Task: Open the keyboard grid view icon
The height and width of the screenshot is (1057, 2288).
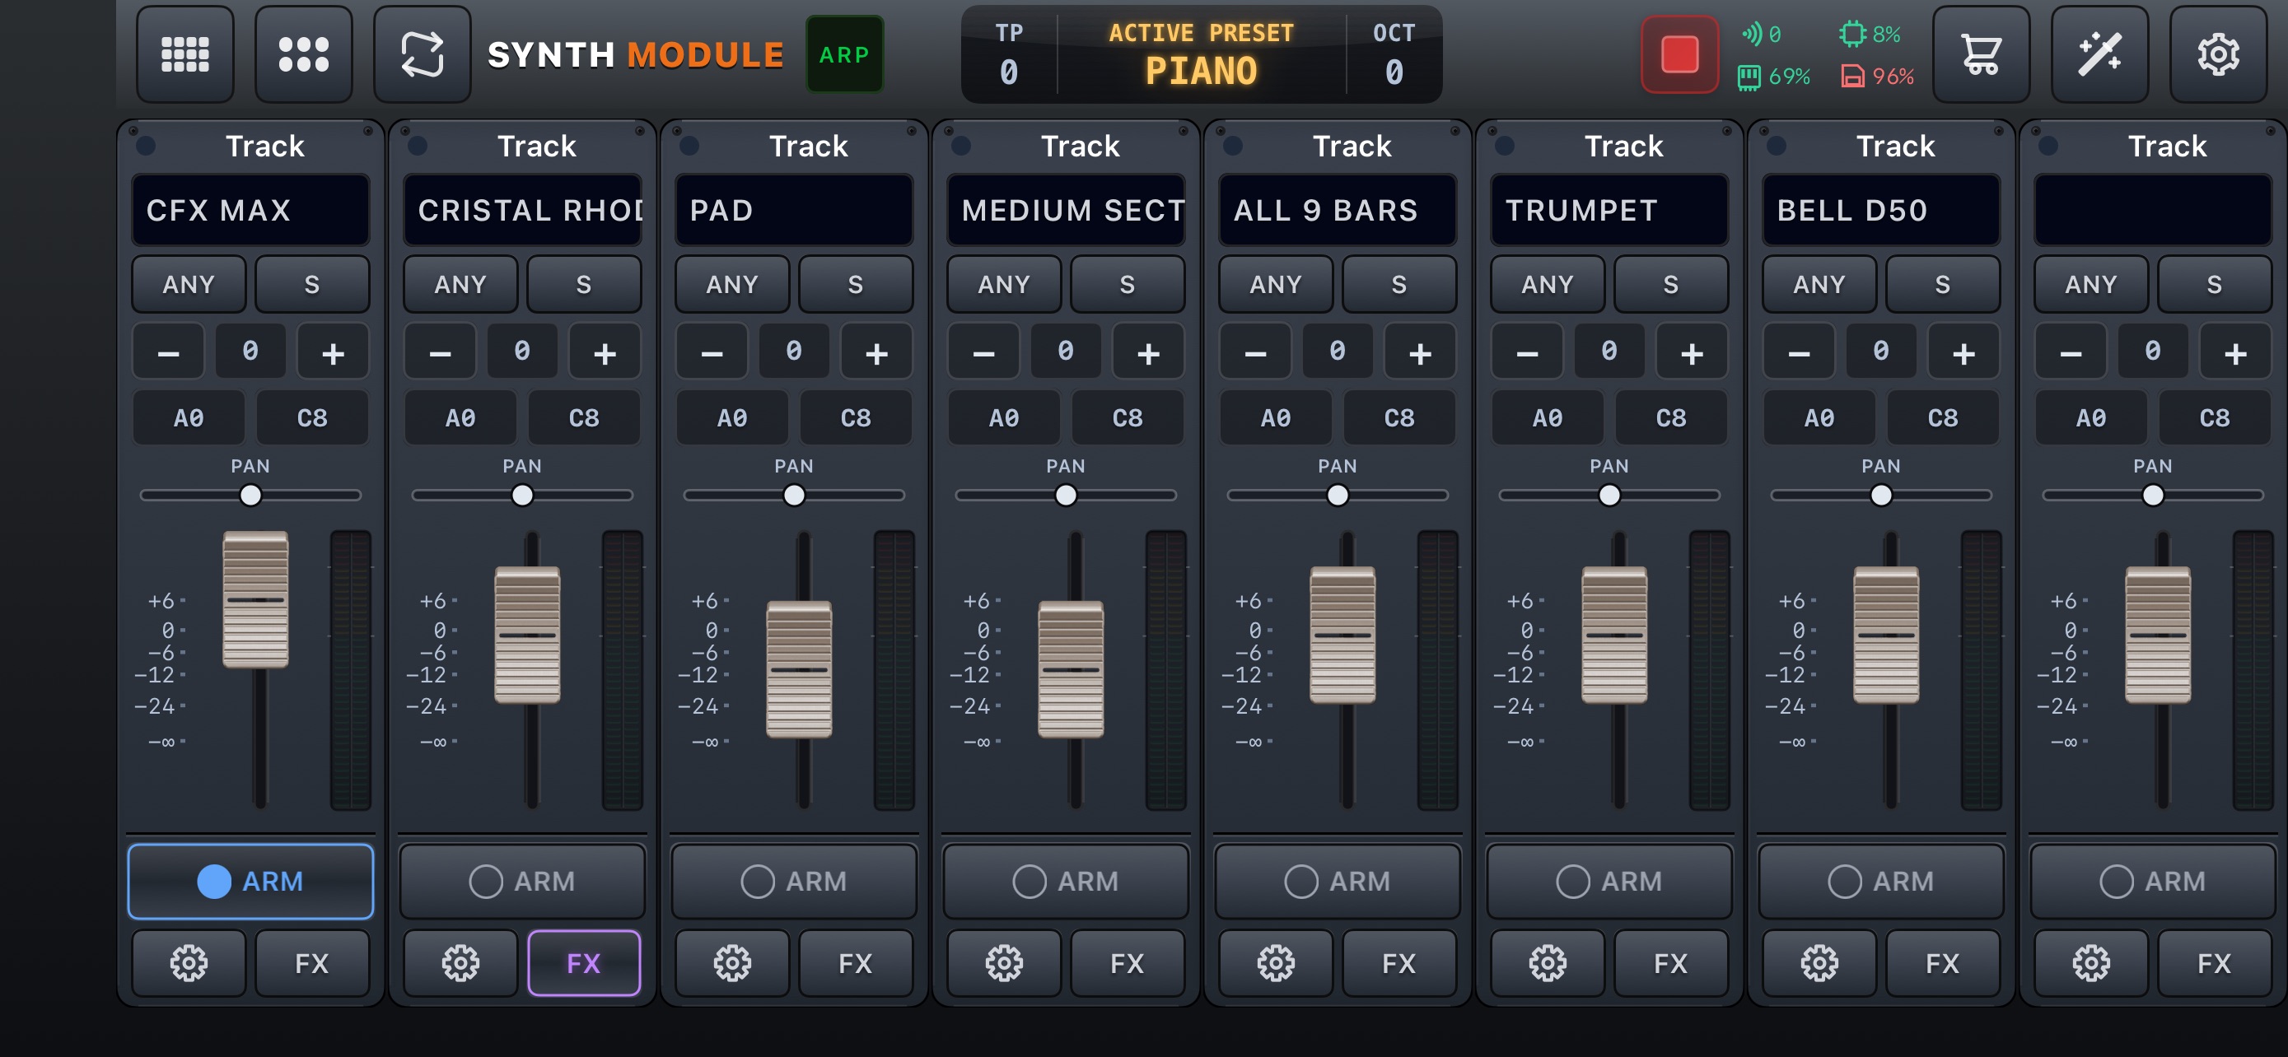Action: (184, 54)
